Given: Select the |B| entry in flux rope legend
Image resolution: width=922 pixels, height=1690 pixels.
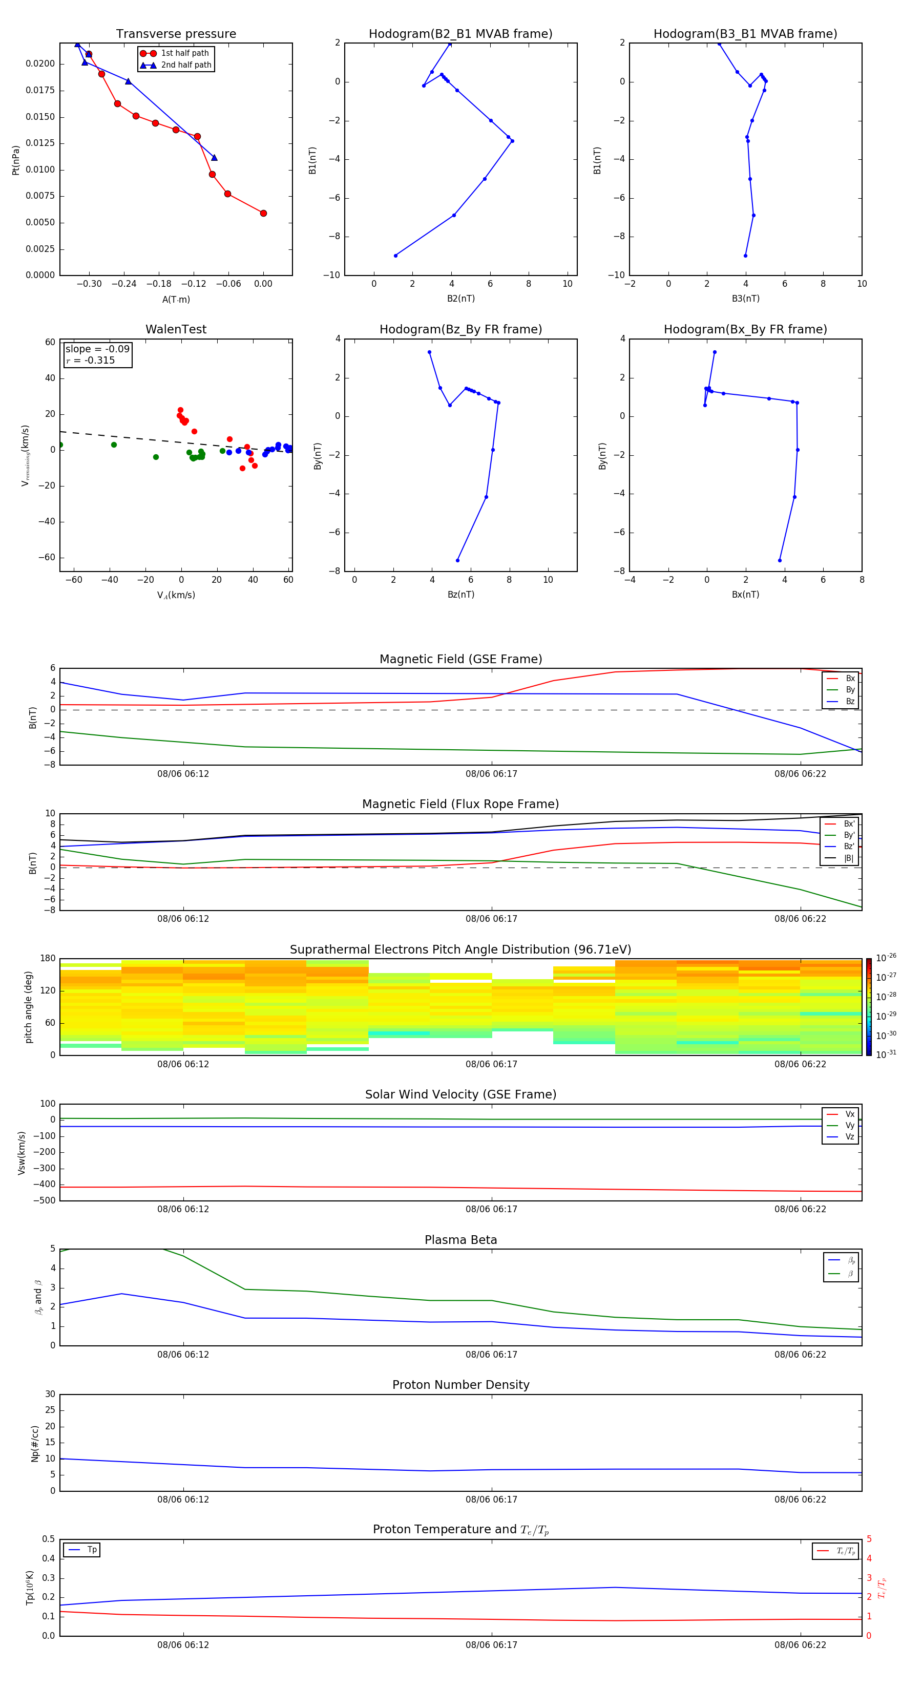Looking at the screenshot, I should 840,858.
